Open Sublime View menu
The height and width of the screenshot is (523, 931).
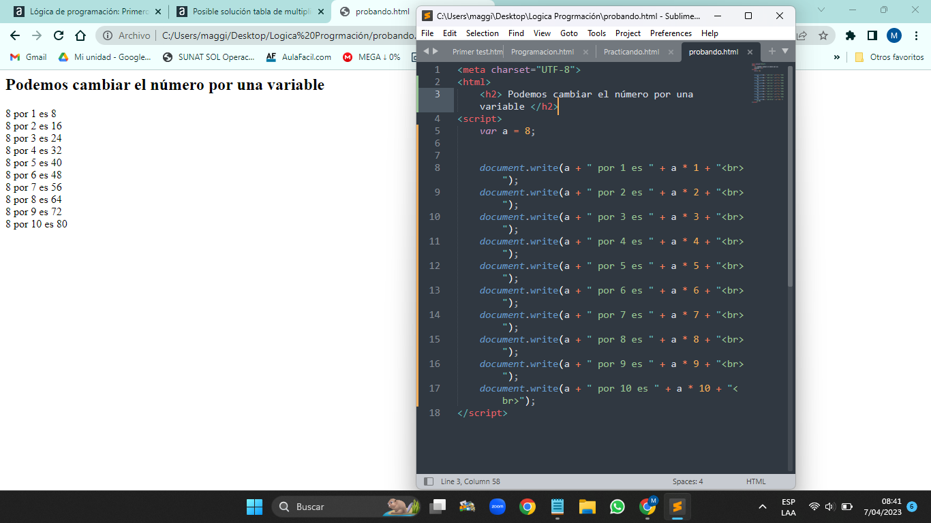[x=542, y=33]
